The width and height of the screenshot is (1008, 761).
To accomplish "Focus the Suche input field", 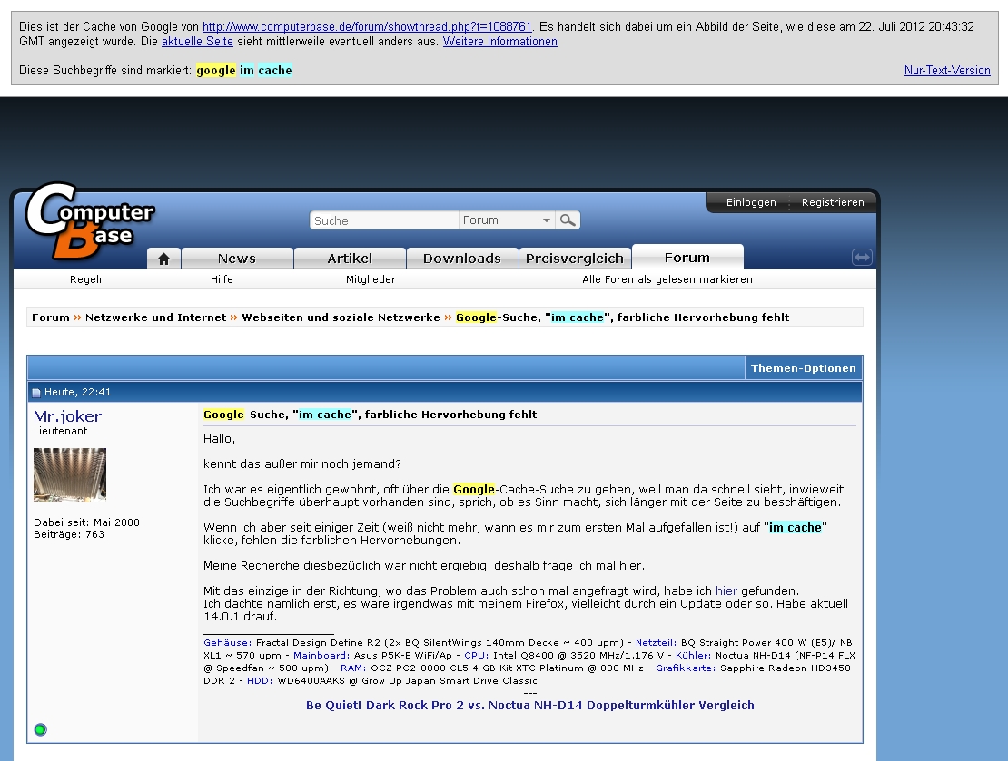I will (x=384, y=220).
